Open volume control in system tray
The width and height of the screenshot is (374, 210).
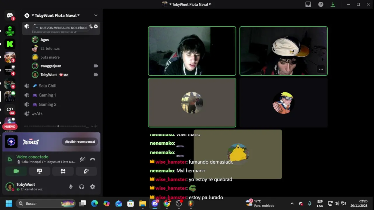pyautogui.click(x=337, y=203)
